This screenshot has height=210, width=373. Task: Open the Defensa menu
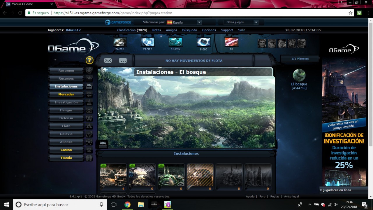click(x=66, y=118)
